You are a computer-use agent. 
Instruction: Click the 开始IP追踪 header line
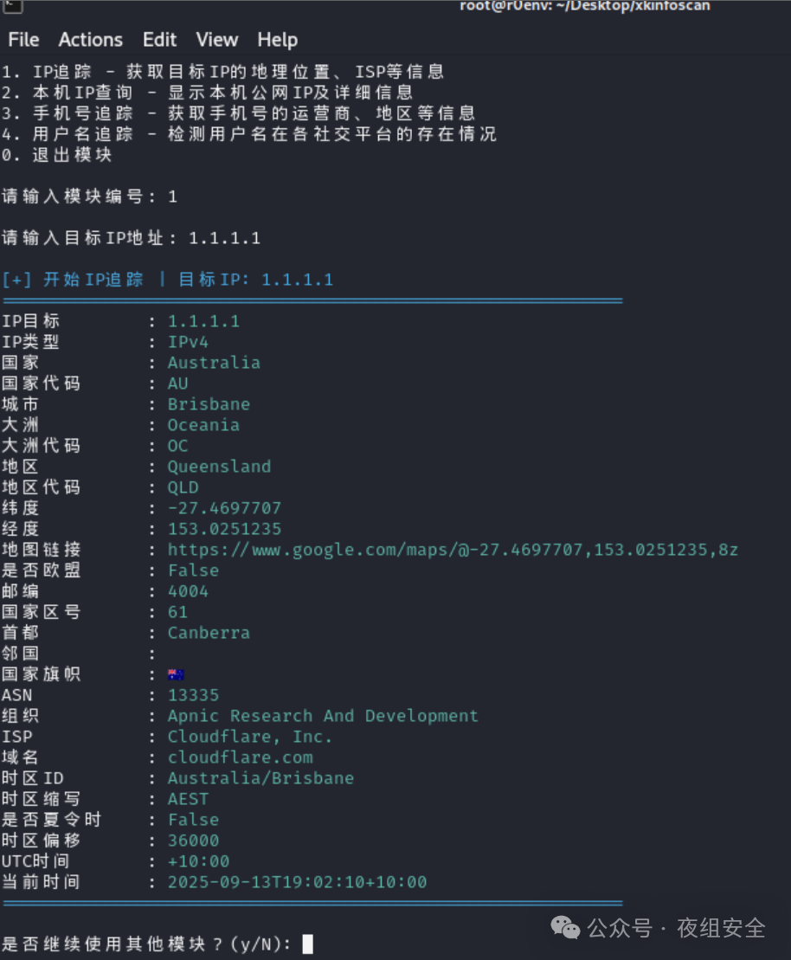(x=168, y=280)
